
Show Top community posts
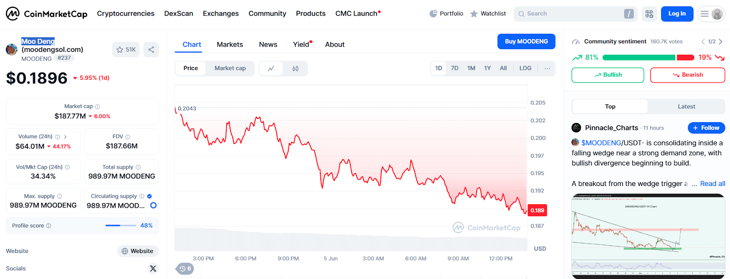pos(610,107)
